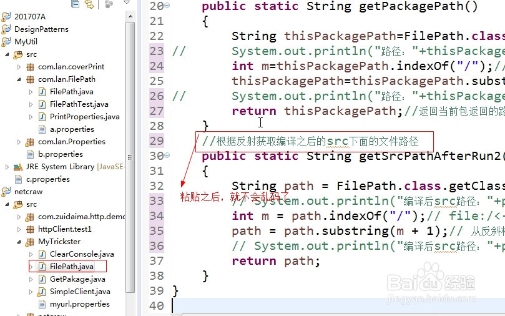Expand FilePath.java under com.lan.FilePath
Image resolution: width=505 pixels, height=316 pixels.
pos(31,92)
